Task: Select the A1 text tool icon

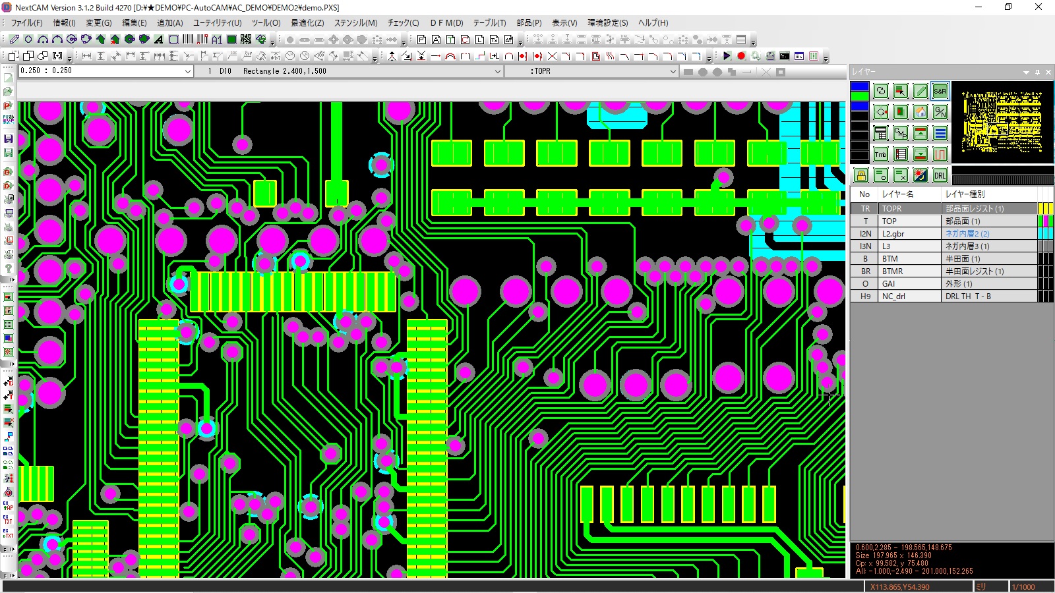Action: coord(217,40)
